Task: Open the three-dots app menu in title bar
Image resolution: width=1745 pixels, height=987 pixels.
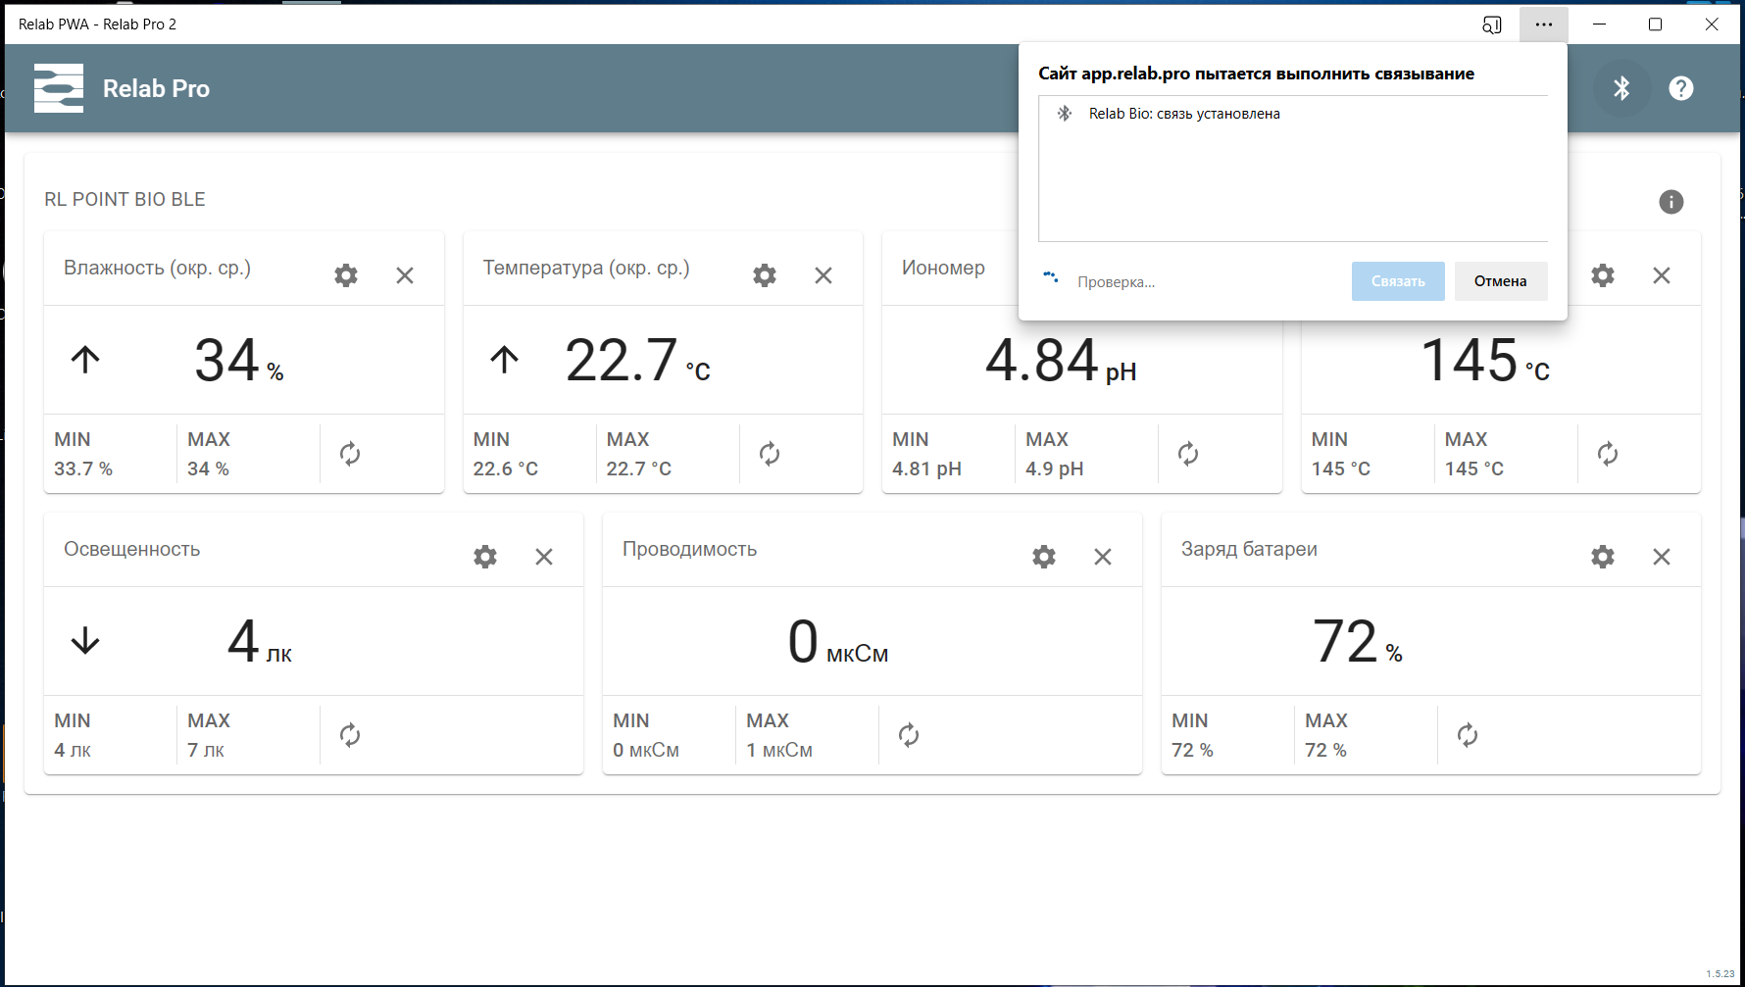Action: (x=1544, y=25)
